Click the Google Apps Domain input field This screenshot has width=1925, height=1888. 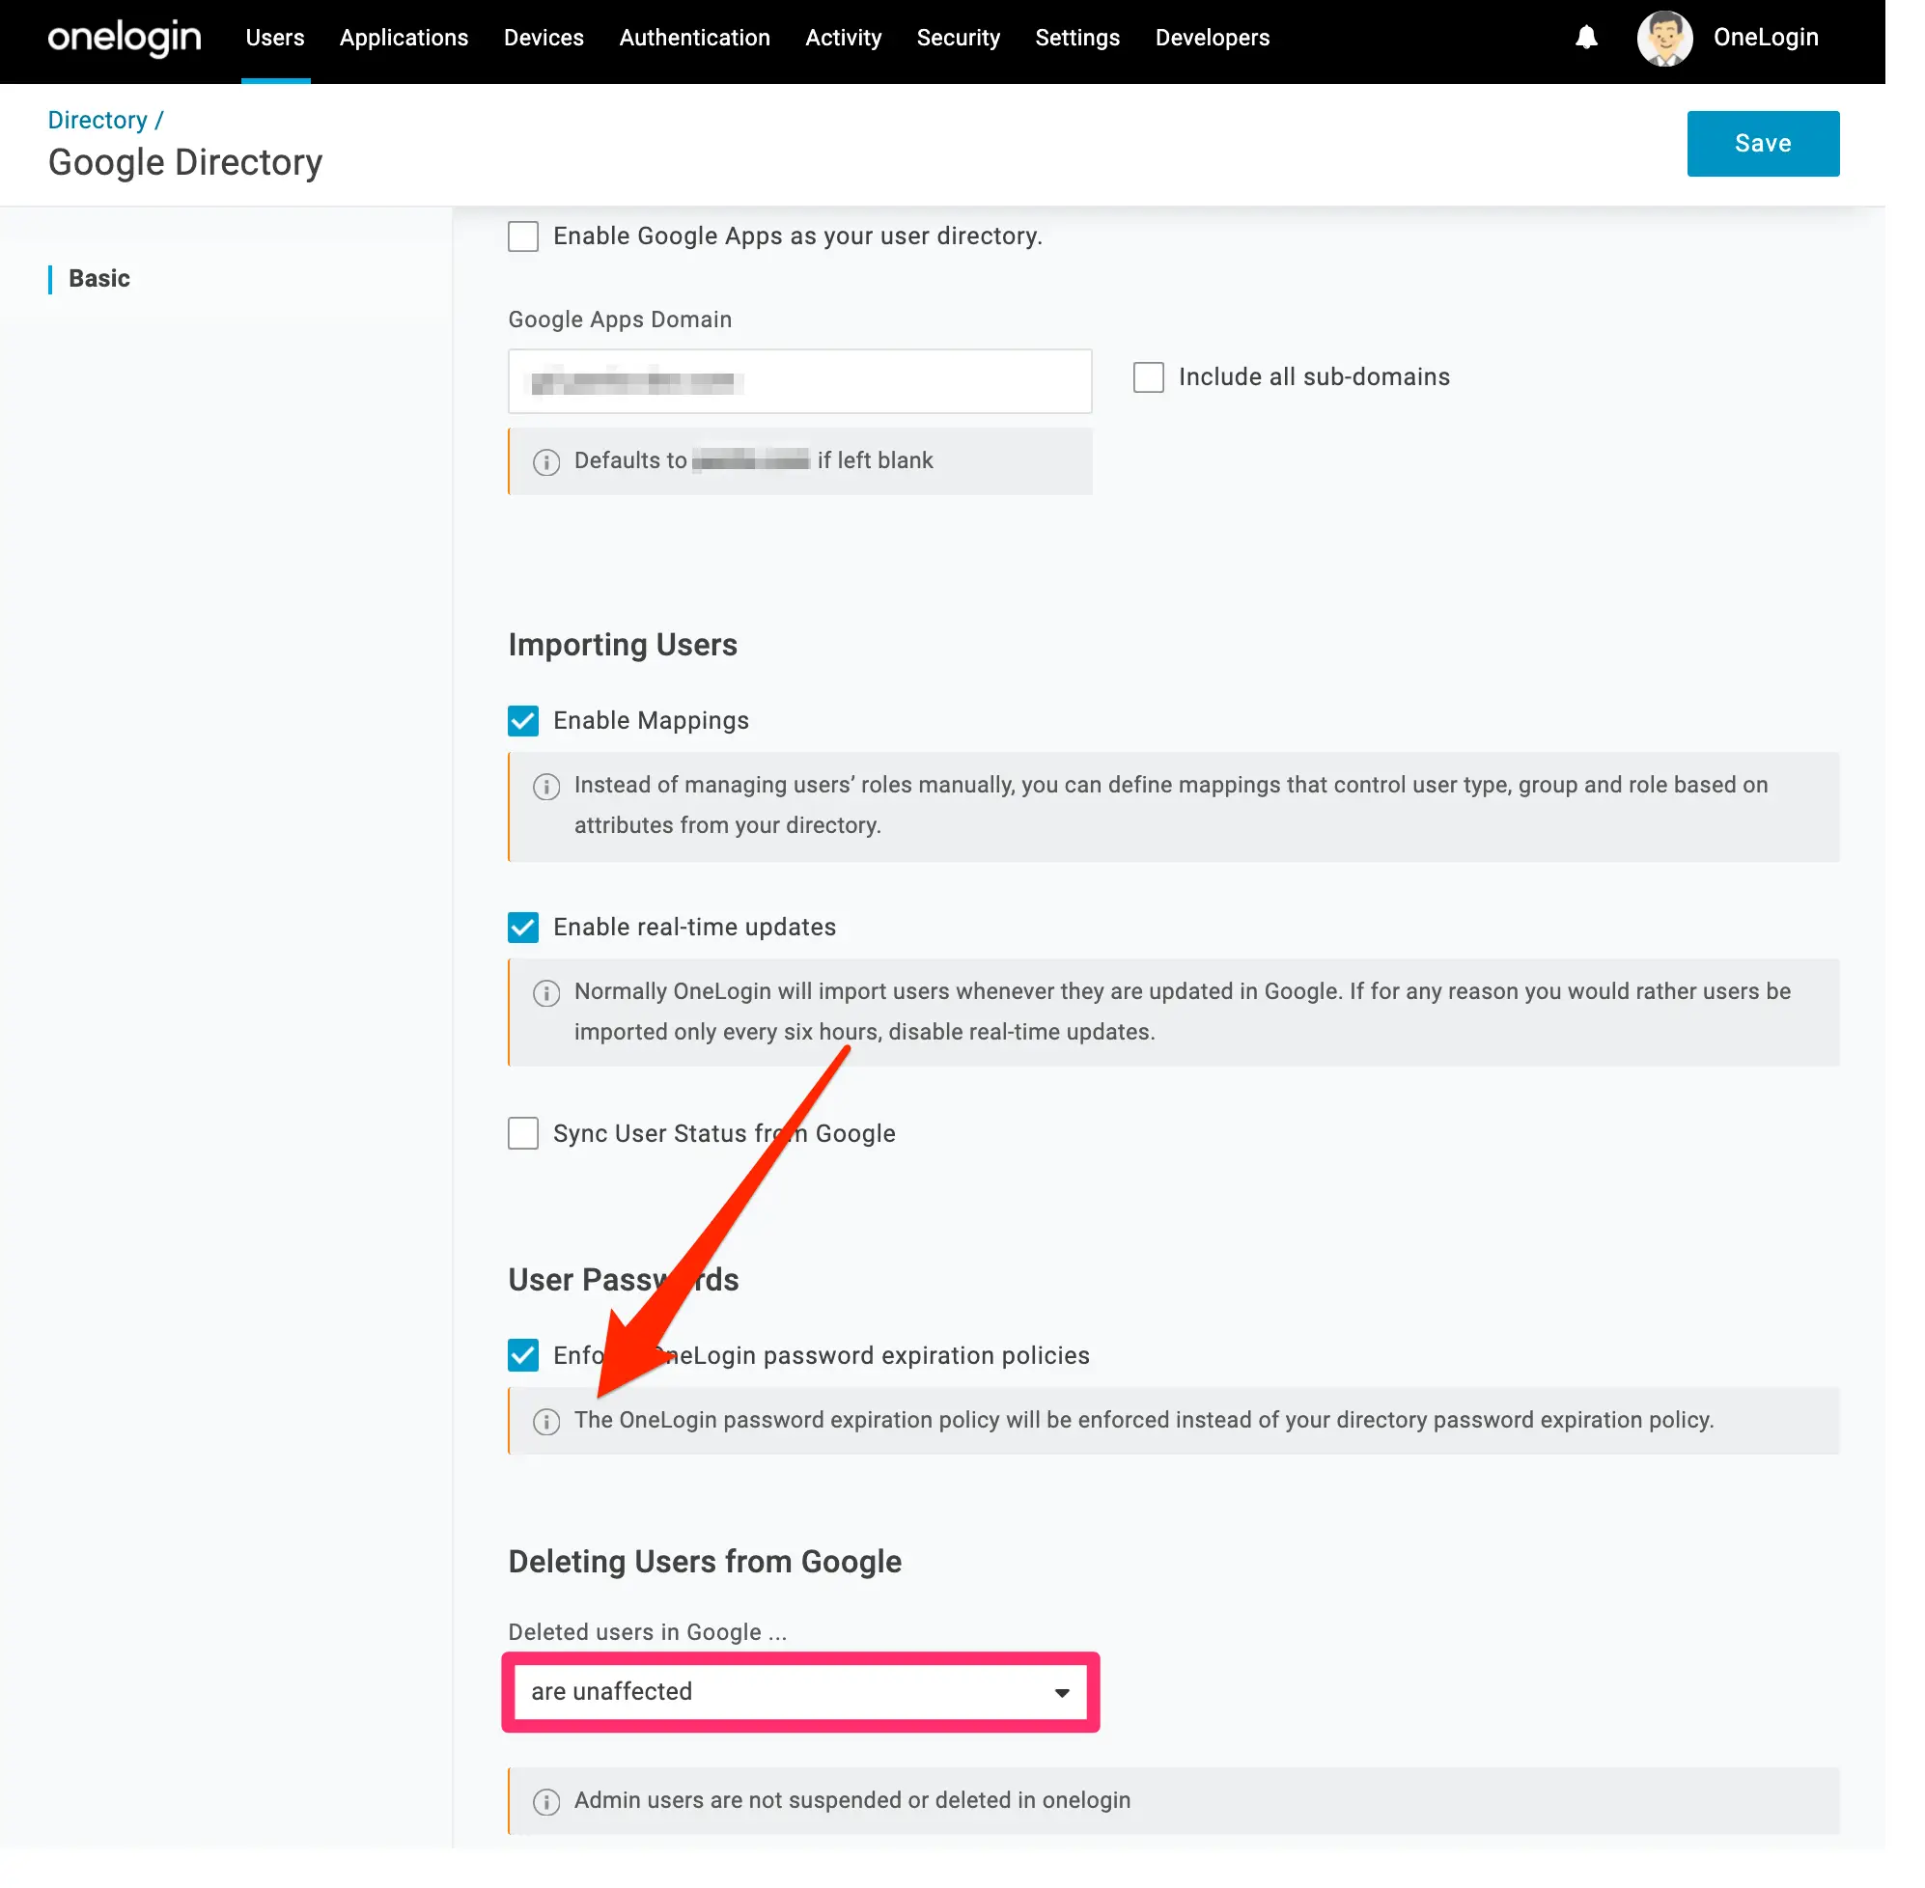[x=799, y=380]
